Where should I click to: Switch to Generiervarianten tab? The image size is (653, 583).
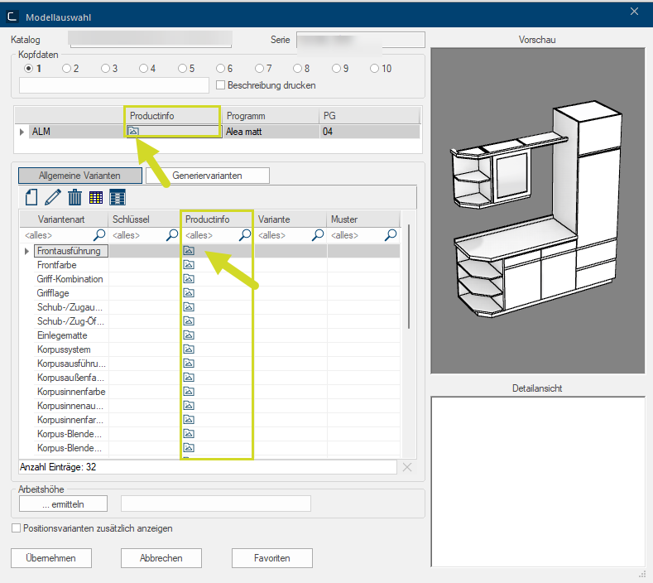tap(207, 176)
